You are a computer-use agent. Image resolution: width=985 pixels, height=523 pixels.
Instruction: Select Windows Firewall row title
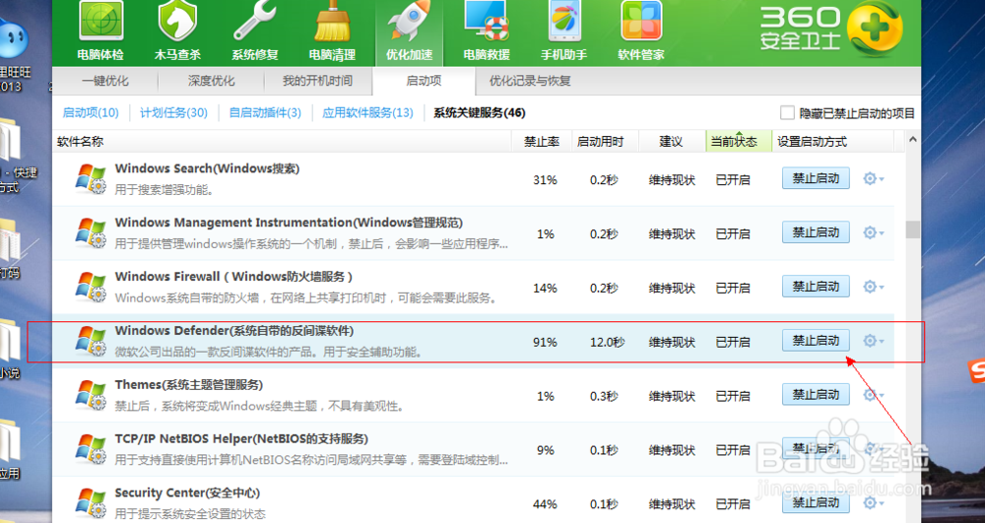point(233,277)
